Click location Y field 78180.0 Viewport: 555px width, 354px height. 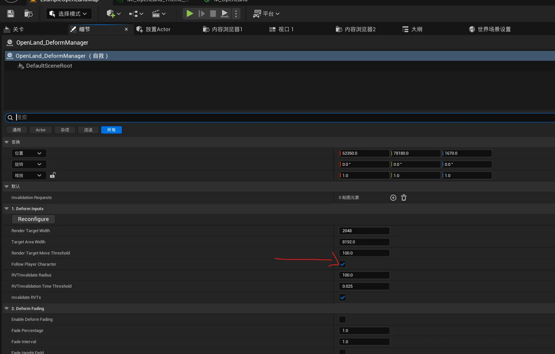(415, 153)
